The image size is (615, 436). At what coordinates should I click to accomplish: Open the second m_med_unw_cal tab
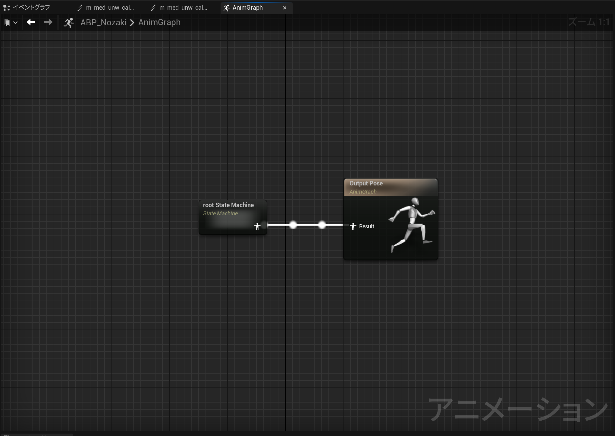click(x=183, y=8)
